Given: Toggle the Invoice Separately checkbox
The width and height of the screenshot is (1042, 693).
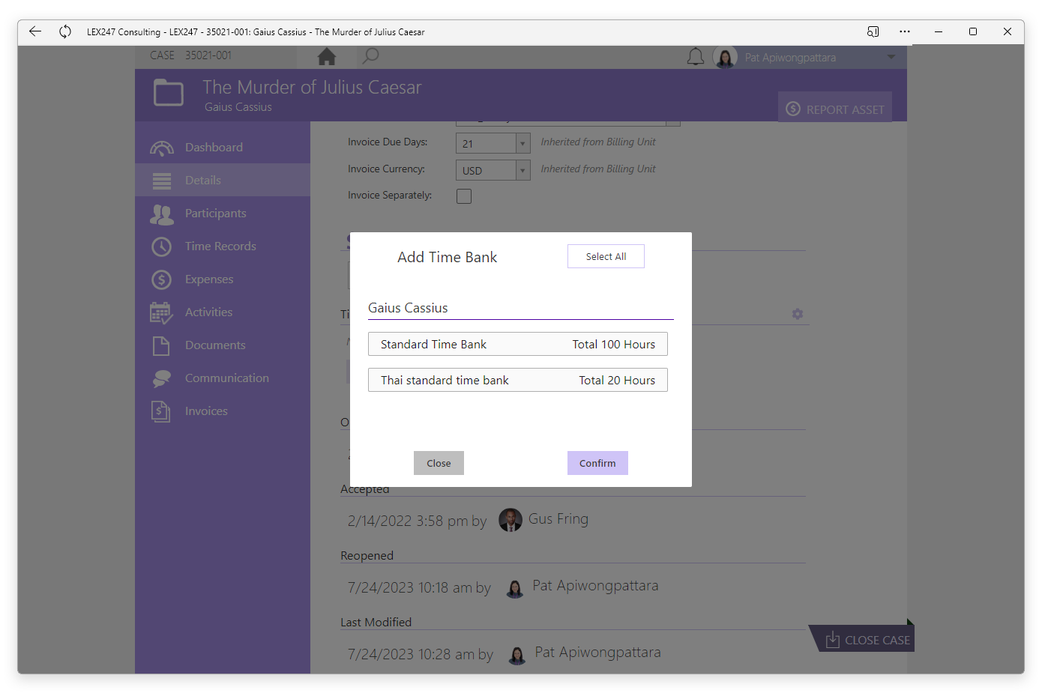Looking at the screenshot, I should point(464,196).
